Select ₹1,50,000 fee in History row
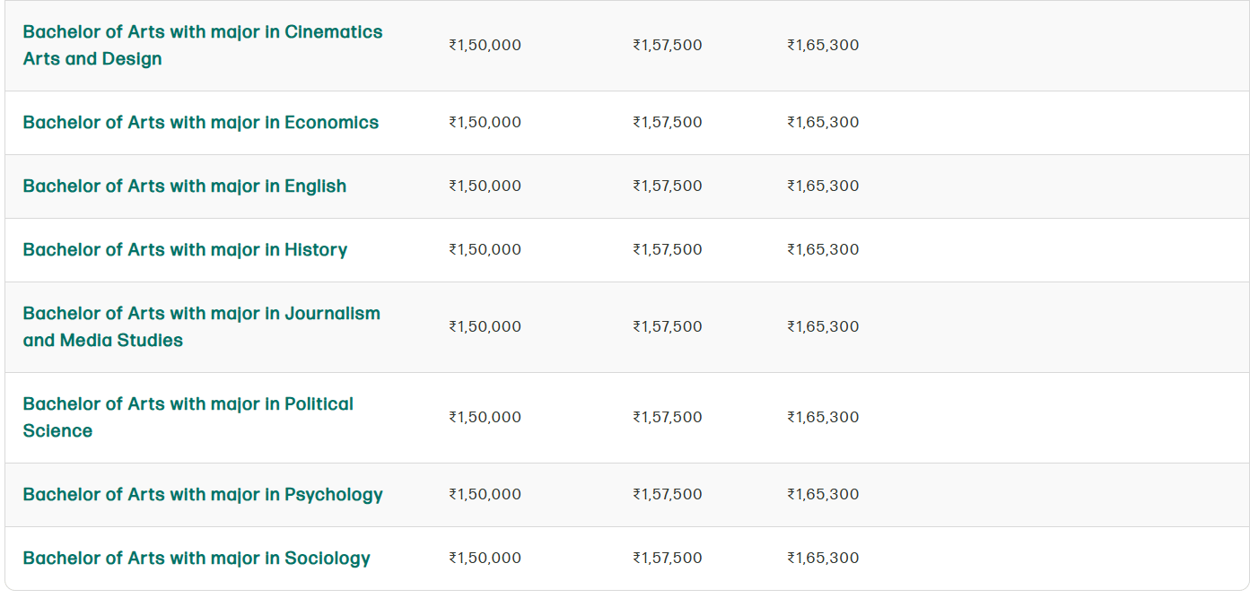This screenshot has height=598, width=1250. click(485, 249)
